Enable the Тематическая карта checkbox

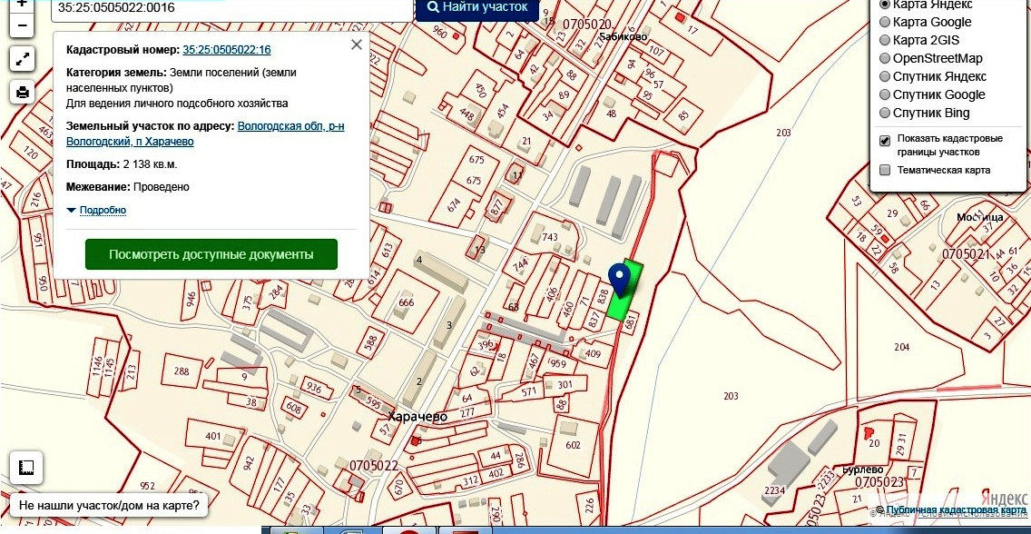point(885,171)
